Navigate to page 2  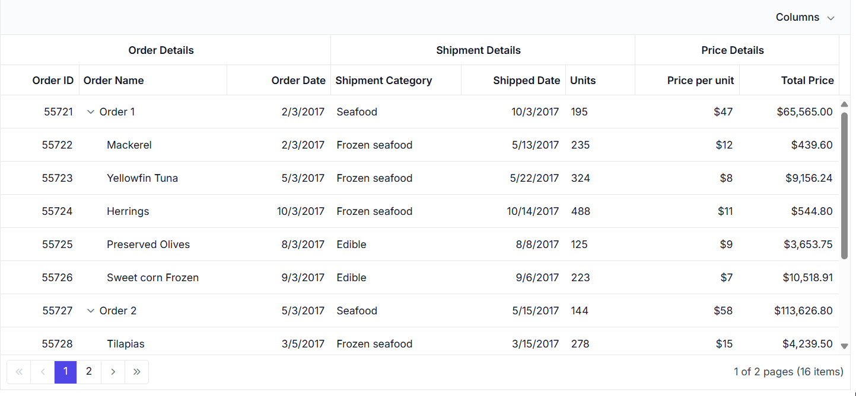tap(89, 372)
